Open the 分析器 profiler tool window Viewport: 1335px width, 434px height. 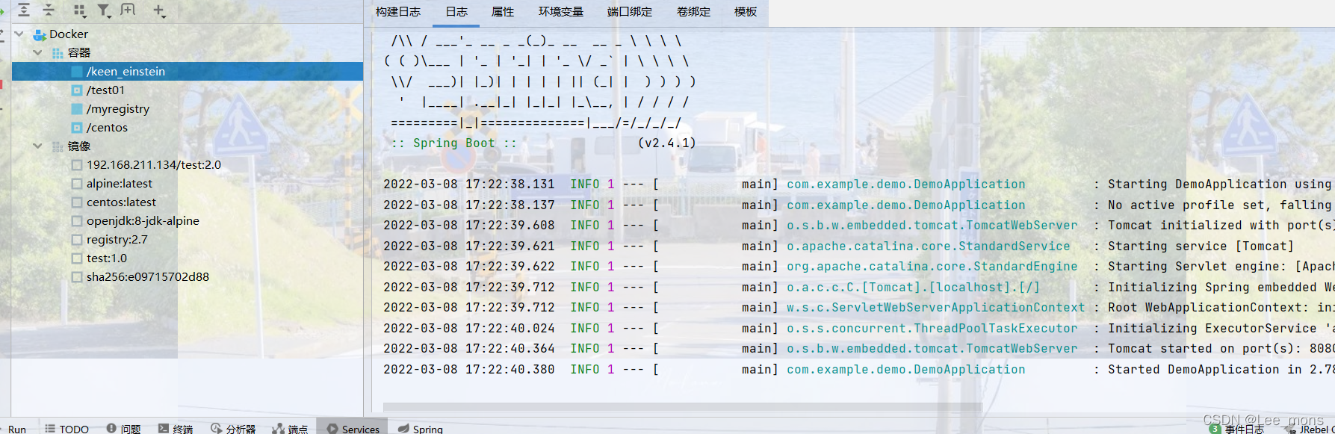pos(233,429)
